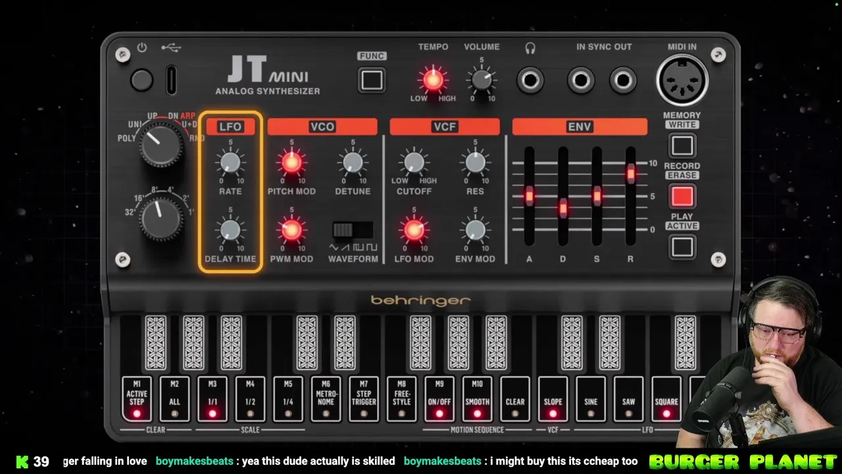
Task: Toggle the M7 STEP TRIGGER key
Action: tap(364, 399)
